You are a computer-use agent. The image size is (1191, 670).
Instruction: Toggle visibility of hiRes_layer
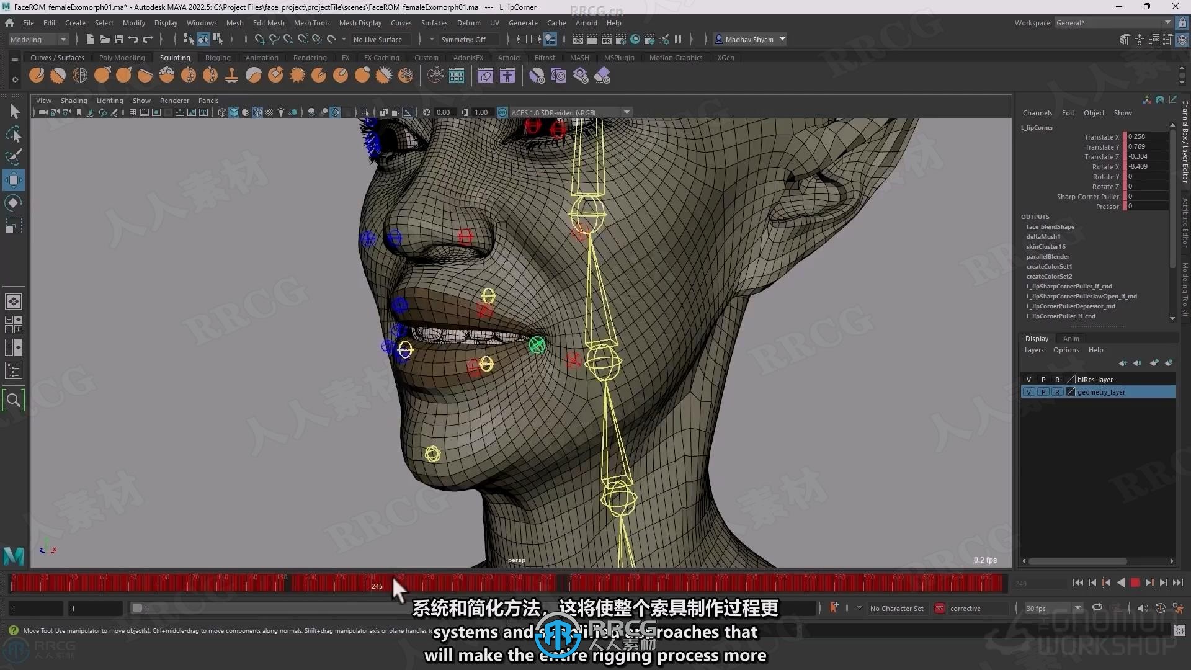pyautogui.click(x=1029, y=380)
